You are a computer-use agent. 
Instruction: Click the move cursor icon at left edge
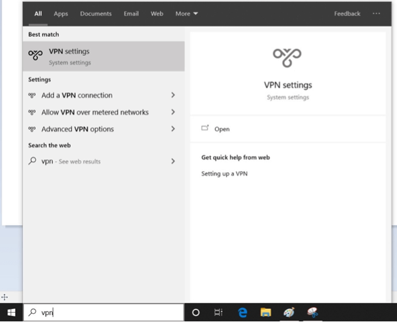tap(4, 297)
